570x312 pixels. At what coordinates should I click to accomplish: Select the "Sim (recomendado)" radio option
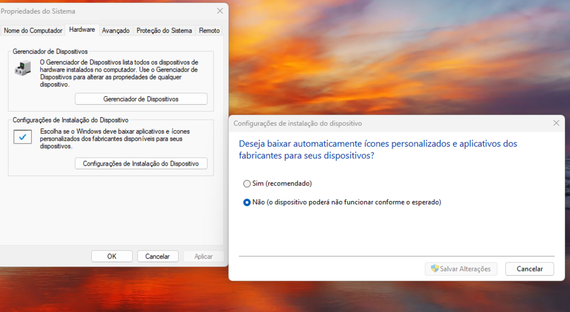(x=247, y=183)
